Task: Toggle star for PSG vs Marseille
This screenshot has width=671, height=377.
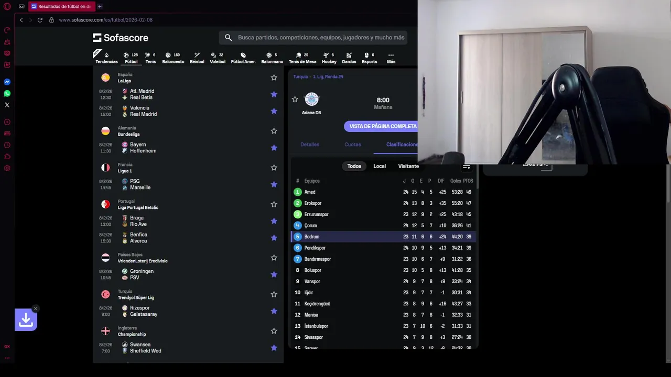Action: tap(274, 184)
